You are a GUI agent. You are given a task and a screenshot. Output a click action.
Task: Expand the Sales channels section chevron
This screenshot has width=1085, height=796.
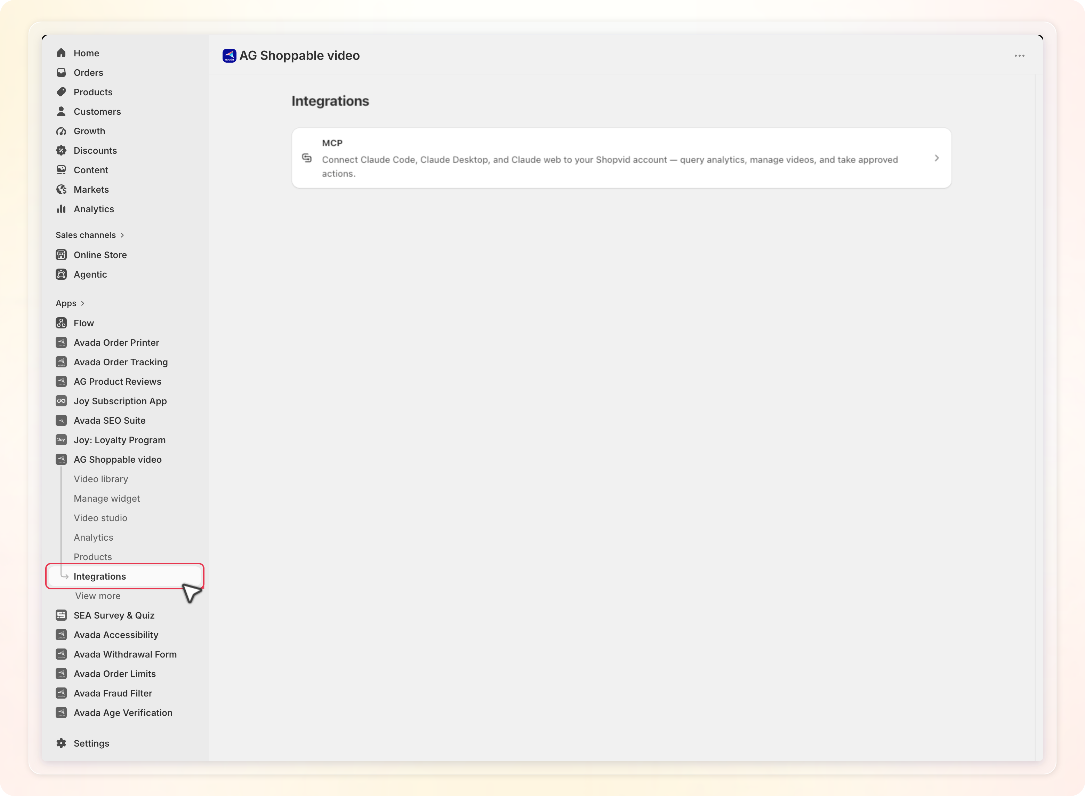click(x=122, y=235)
